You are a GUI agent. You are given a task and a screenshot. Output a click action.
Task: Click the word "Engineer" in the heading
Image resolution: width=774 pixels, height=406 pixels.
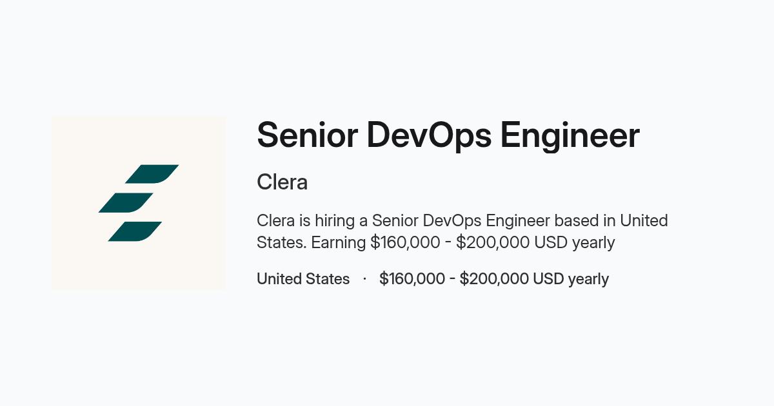click(x=570, y=135)
